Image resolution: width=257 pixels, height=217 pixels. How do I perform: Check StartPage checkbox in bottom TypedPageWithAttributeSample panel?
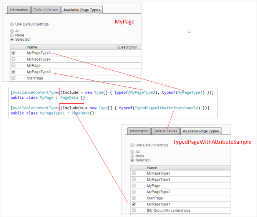[x=134, y=198]
